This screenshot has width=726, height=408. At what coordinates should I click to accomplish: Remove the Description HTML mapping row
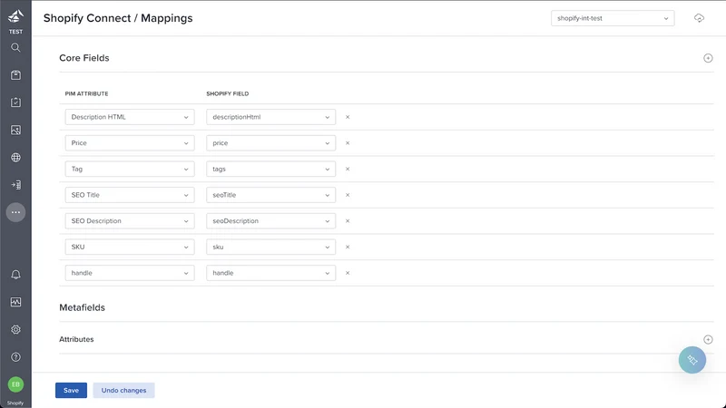[x=348, y=117]
